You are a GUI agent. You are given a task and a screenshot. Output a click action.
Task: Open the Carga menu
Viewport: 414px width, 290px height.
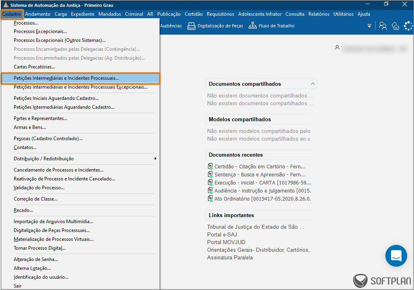coord(61,14)
